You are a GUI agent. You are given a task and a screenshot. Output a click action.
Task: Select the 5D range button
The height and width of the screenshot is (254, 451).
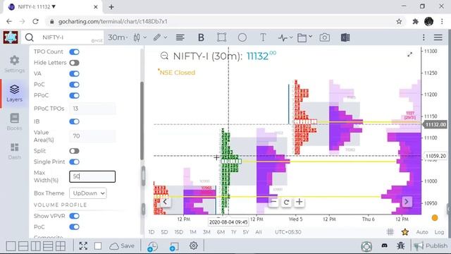164,232
